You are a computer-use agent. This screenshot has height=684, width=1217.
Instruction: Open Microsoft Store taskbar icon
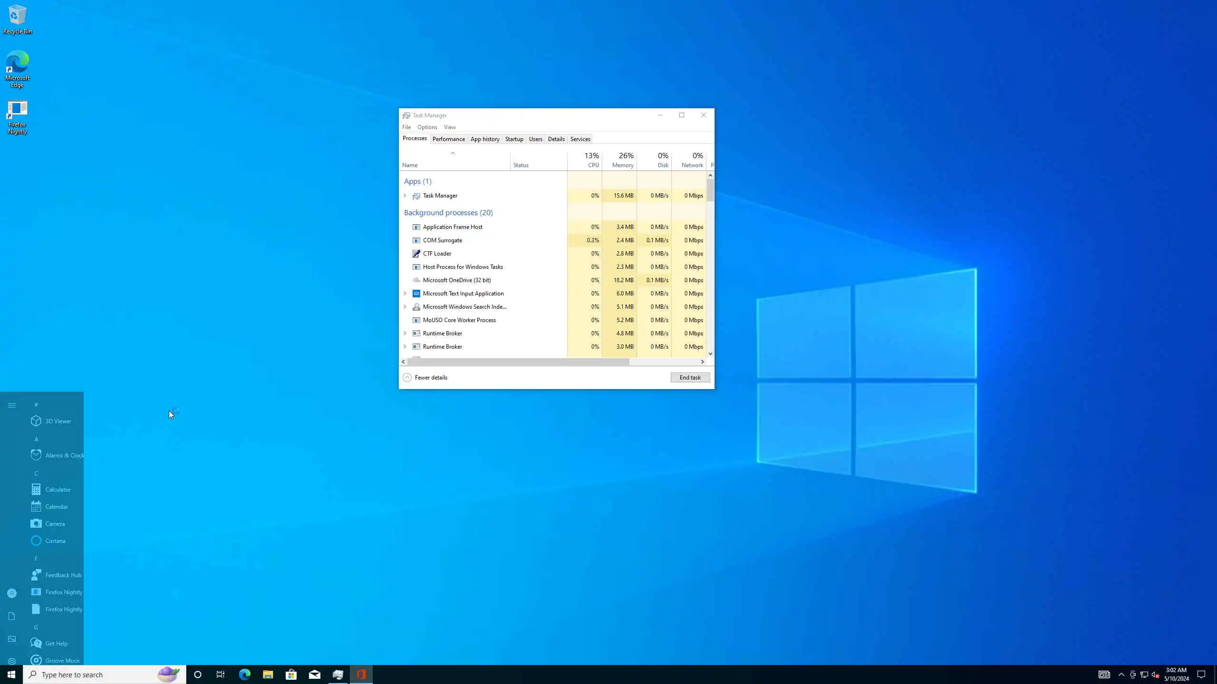[291, 674]
